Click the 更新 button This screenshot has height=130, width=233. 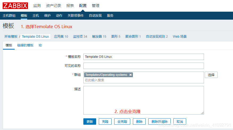pyautogui.click(x=90, y=122)
